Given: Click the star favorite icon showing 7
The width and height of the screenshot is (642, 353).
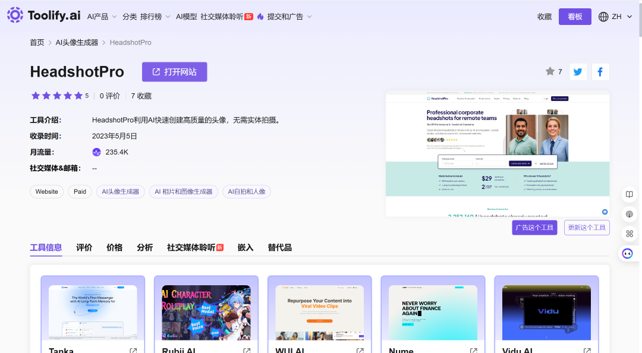Looking at the screenshot, I should coord(550,72).
